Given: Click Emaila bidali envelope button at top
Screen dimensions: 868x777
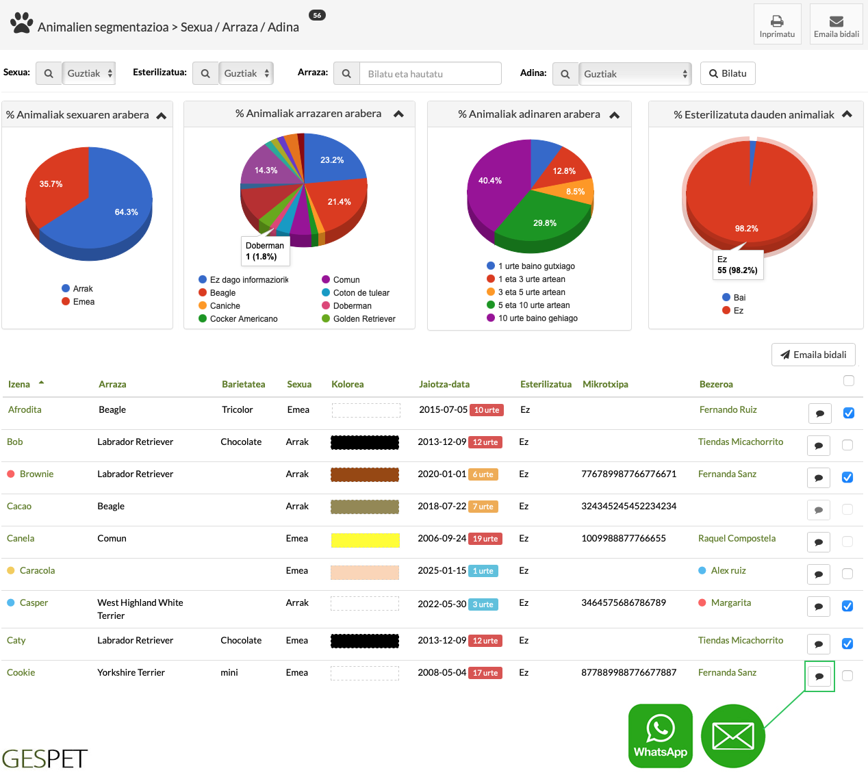Looking at the screenshot, I should coord(836,25).
